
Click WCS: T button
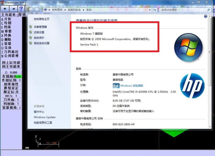11,96
